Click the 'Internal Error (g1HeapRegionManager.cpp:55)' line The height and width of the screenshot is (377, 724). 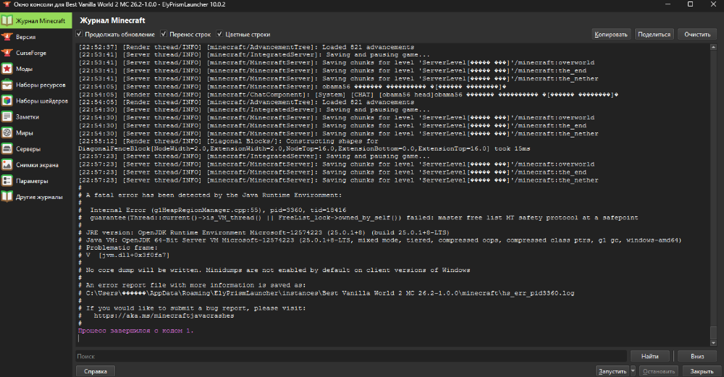(212, 210)
